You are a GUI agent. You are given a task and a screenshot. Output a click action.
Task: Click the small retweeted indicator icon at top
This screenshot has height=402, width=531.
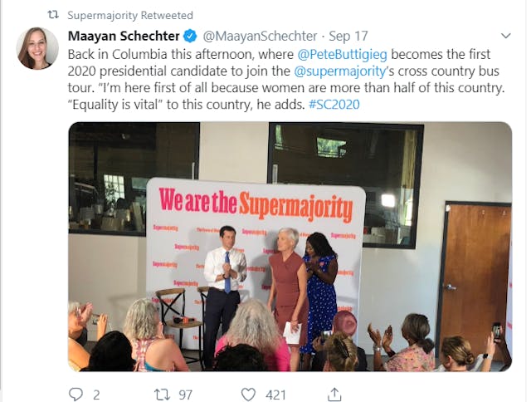coord(52,15)
